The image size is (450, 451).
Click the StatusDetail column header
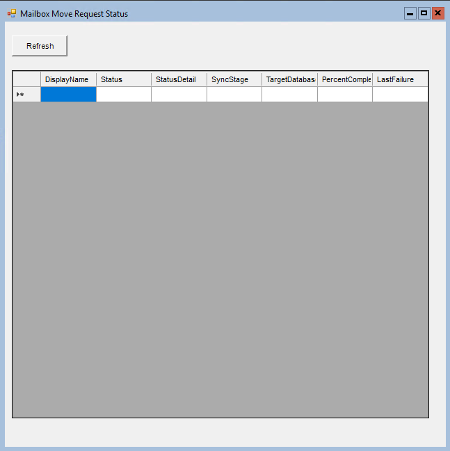pos(179,79)
